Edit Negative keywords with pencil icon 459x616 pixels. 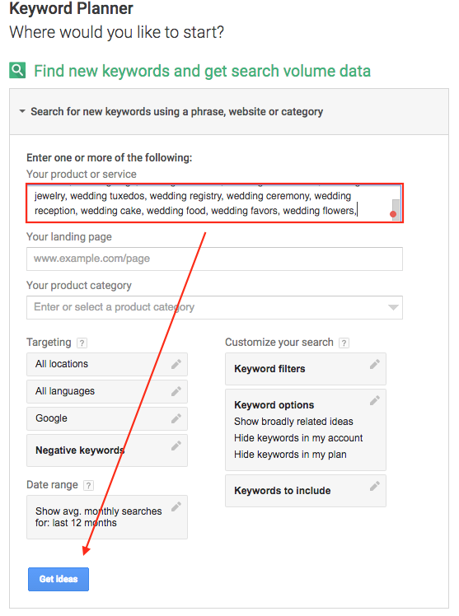[x=176, y=446]
